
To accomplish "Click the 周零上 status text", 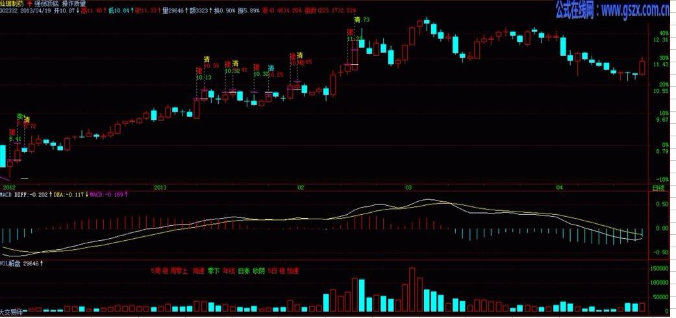I will [x=179, y=271].
